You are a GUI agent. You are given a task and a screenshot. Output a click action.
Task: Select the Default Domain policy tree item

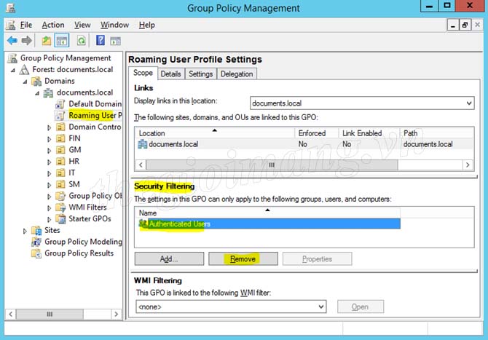pyautogui.click(x=95, y=104)
